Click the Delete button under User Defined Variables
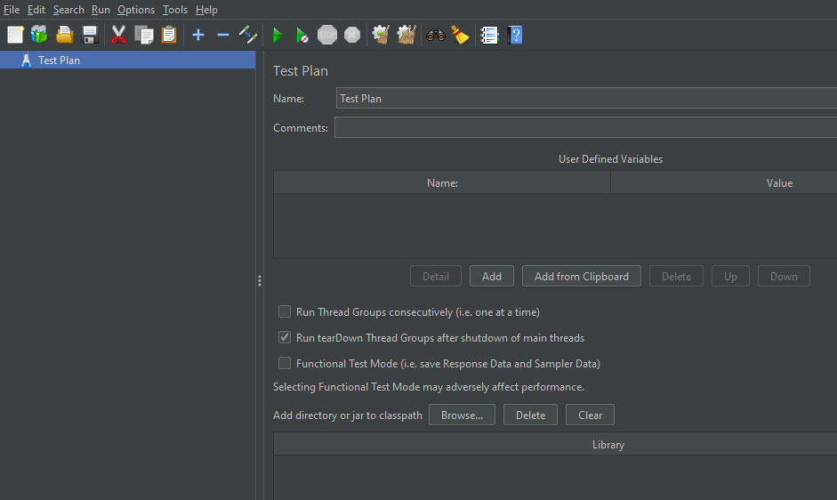The height and width of the screenshot is (500, 837). pyautogui.click(x=676, y=276)
